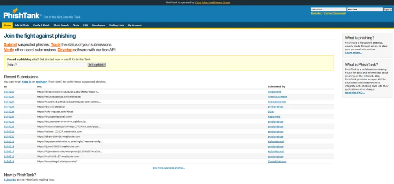Select the Stats menu item
Screen dimensions: 394x184
click(x=76, y=25)
